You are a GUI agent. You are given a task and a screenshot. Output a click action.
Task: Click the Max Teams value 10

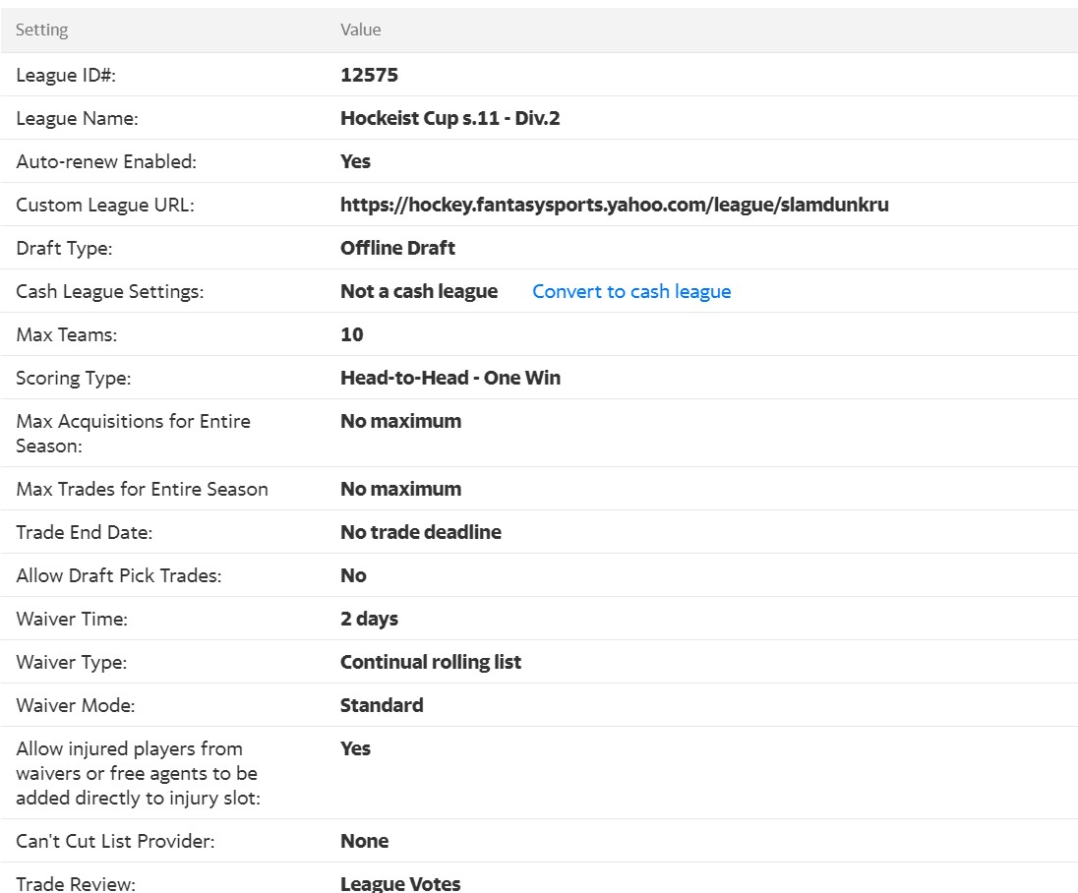pyautogui.click(x=351, y=334)
